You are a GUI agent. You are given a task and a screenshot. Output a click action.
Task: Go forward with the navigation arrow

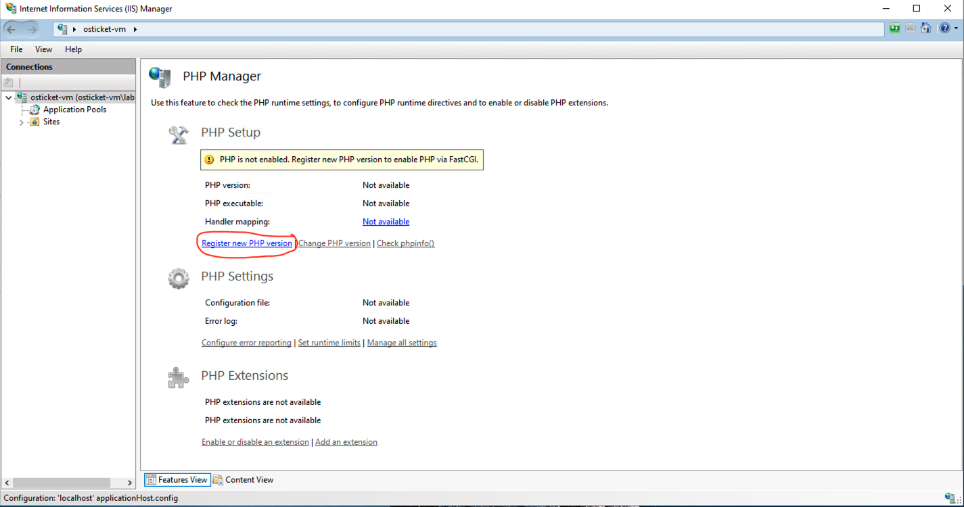pyautogui.click(x=32, y=29)
